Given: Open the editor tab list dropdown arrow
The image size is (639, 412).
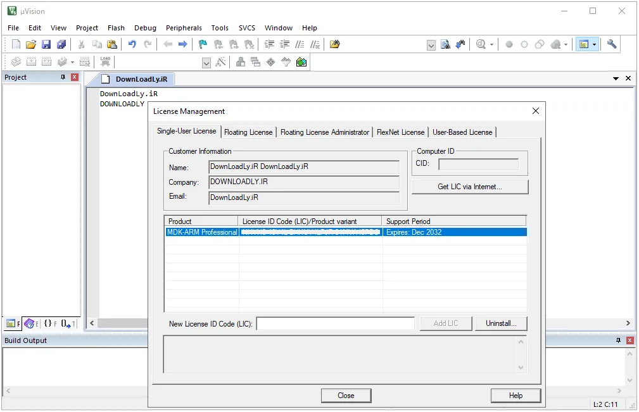Looking at the screenshot, I should coord(616,78).
